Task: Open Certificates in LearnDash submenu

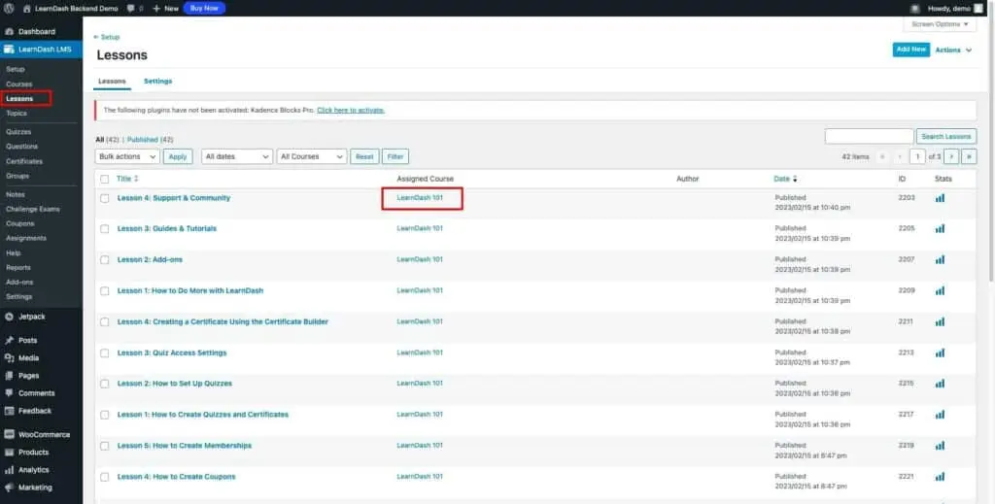Action: tap(24, 161)
